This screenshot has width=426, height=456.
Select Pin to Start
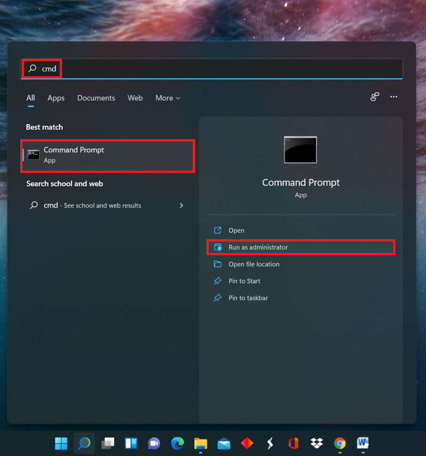click(x=300, y=281)
